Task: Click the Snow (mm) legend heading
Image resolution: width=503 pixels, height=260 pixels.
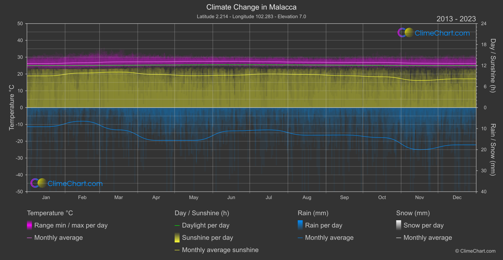Action: tap(413, 213)
